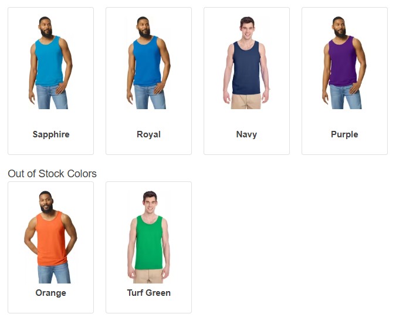Click the Royal model's jeans
The image size is (406, 324).
[150, 97]
